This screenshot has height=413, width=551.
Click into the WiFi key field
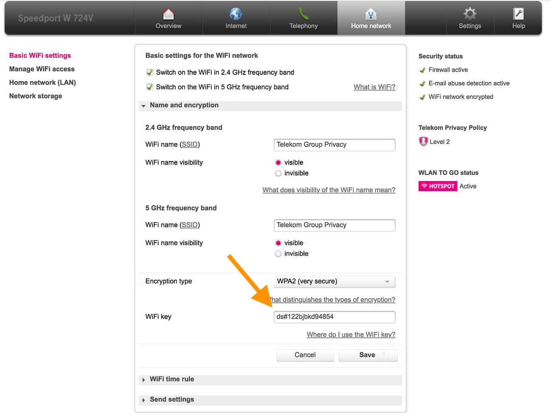334,317
